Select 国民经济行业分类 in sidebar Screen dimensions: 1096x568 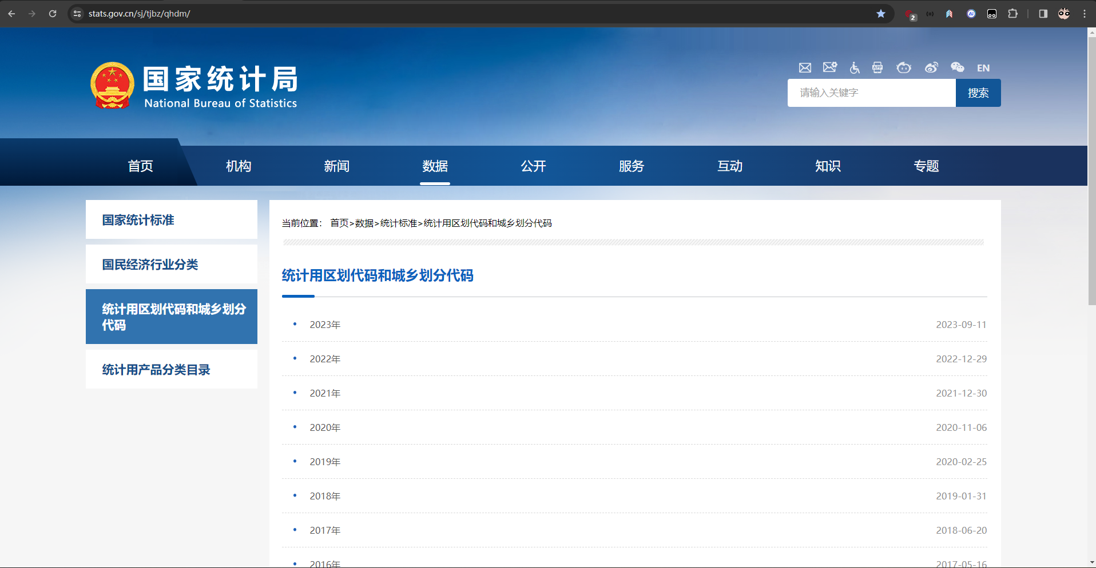[x=150, y=265]
